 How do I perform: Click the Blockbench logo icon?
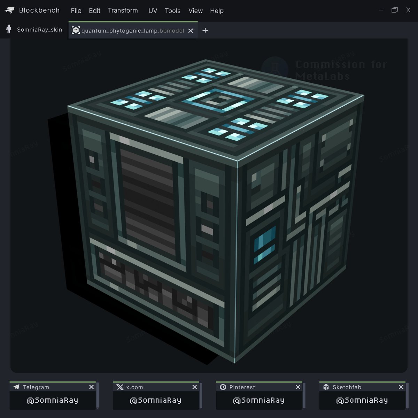pyautogui.click(x=9, y=10)
